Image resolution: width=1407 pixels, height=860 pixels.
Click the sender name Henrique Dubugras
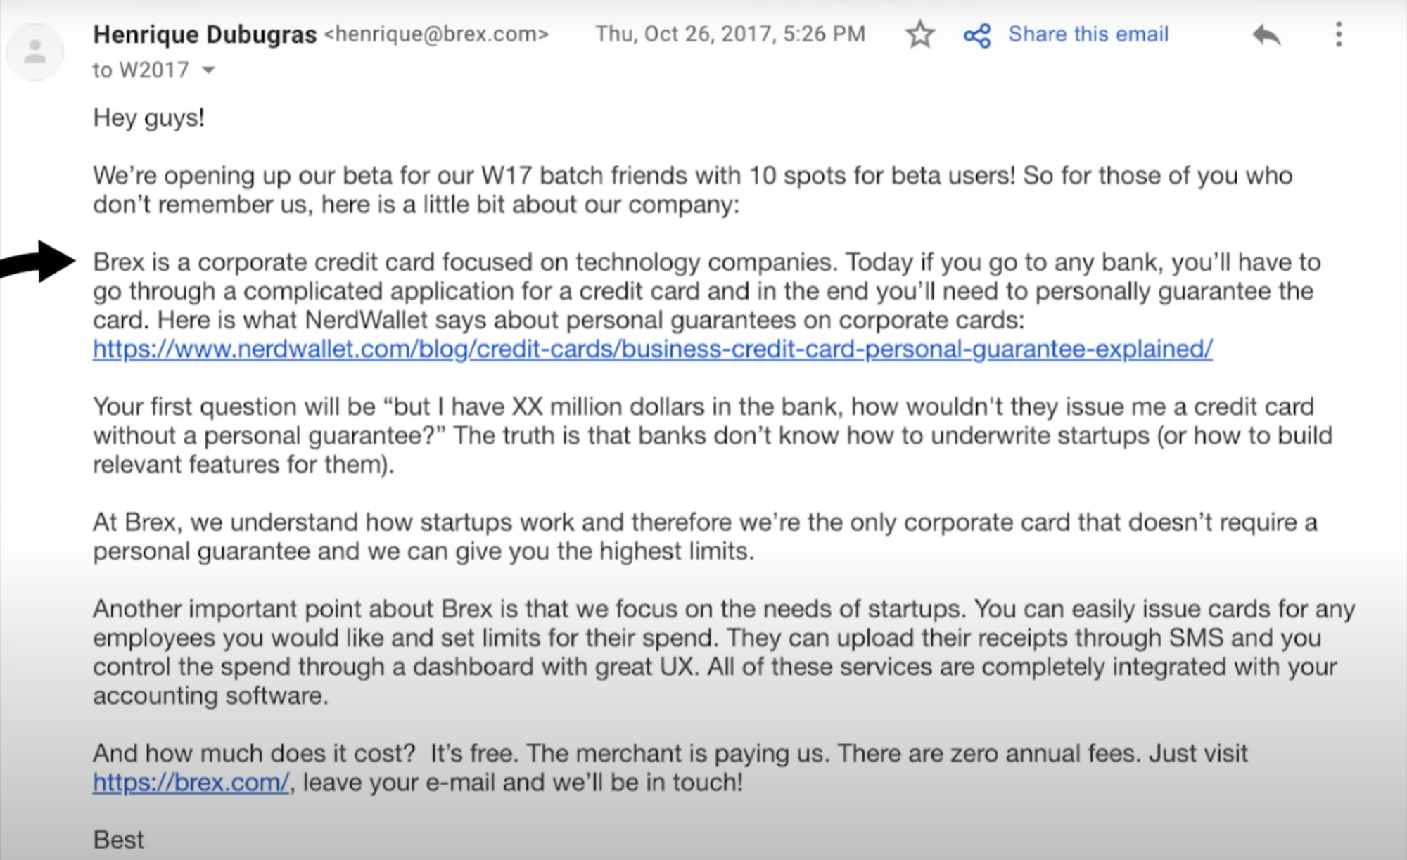click(x=205, y=34)
